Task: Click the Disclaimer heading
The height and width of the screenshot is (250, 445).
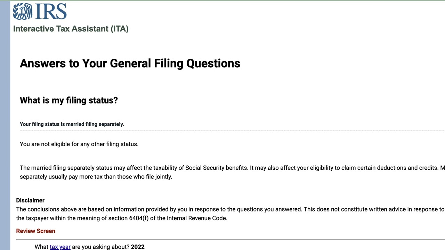Action: (30, 200)
